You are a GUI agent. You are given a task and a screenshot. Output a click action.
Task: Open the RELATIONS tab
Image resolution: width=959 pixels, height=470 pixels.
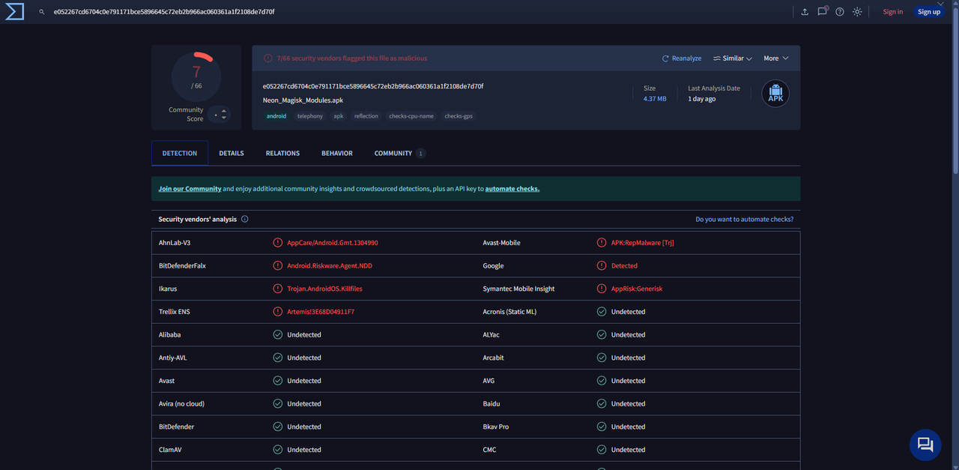(282, 153)
